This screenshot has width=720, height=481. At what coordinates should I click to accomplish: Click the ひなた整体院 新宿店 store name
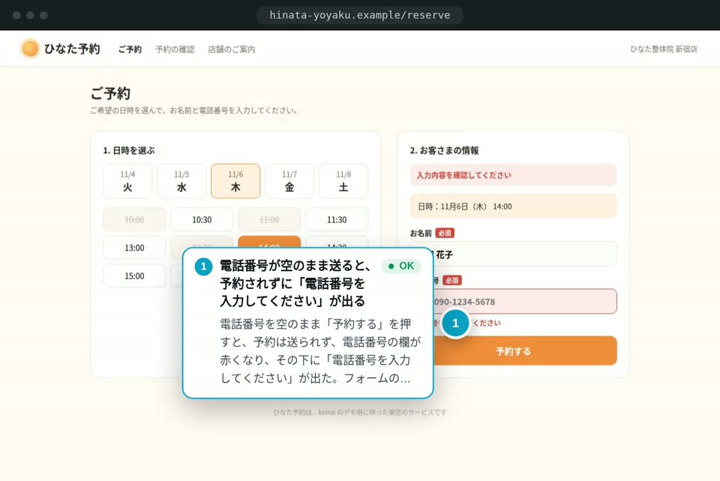click(664, 49)
